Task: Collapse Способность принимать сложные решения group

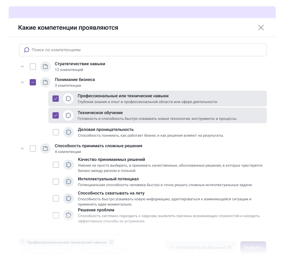Action: (22, 149)
